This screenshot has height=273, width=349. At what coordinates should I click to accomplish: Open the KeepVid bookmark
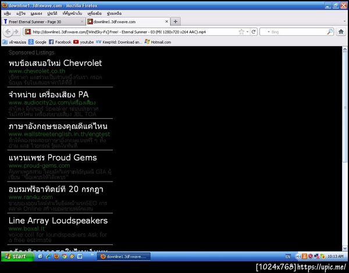click(119, 42)
